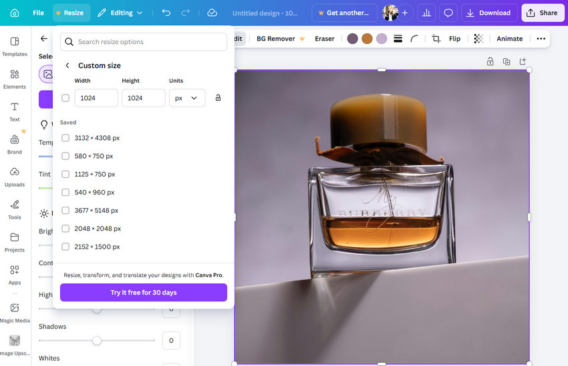
Task: Open the transparency checkerboard icon
Action: point(478,39)
